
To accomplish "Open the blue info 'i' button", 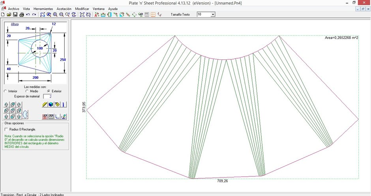I will point(64,104).
